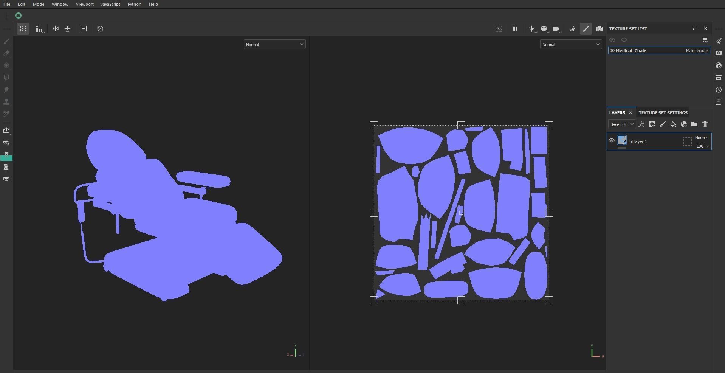Toggle visibility of the Medical_Chair texture set
The width and height of the screenshot is (725, 373).
pos(612,51)
